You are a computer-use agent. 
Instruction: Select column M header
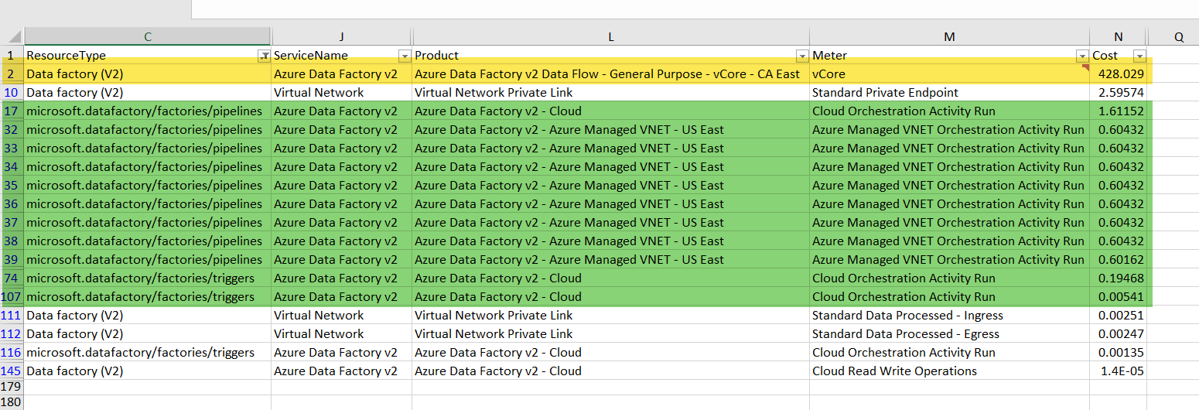pos(949,37)
